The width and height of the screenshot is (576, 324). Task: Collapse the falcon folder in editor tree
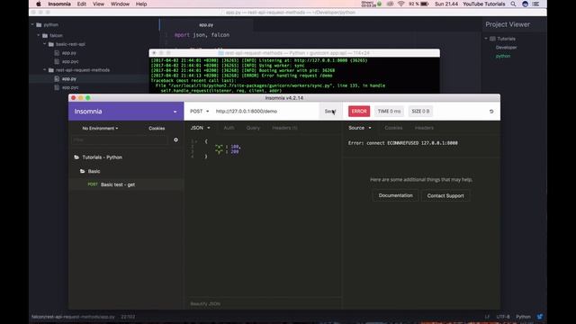click(39, 36)
